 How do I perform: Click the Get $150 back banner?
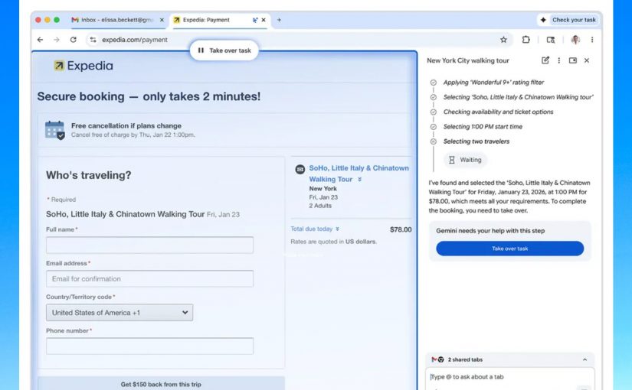pos(161,384)
